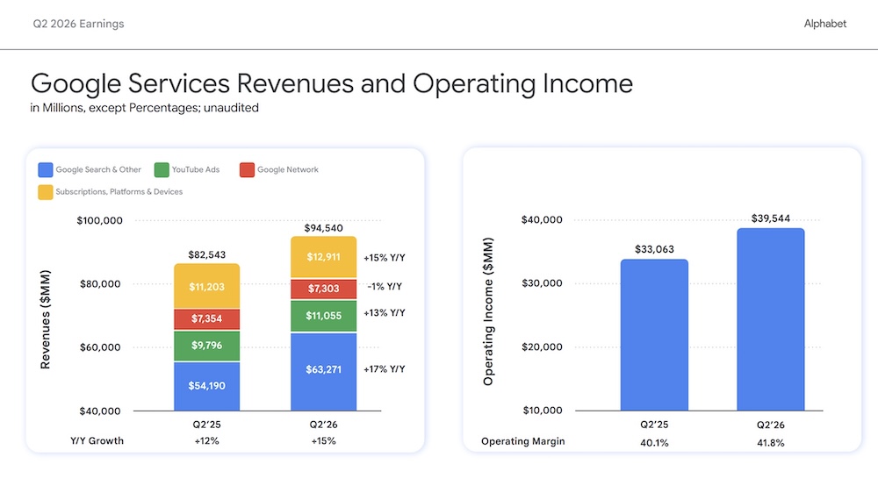
Task: Click the $7,354 red segment in Q2'25 bar
Action: [206, 319]
